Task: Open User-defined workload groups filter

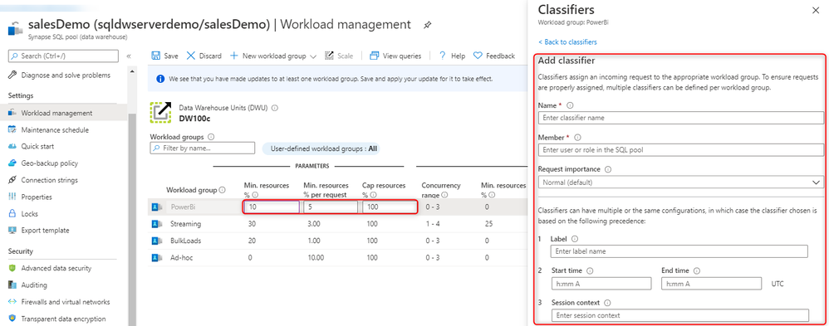Action: [321, 148]
